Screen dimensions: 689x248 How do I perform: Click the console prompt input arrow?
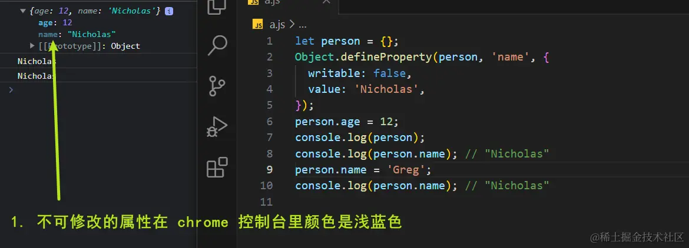11,89
